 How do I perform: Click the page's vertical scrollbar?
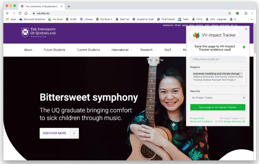pos(255,38)
